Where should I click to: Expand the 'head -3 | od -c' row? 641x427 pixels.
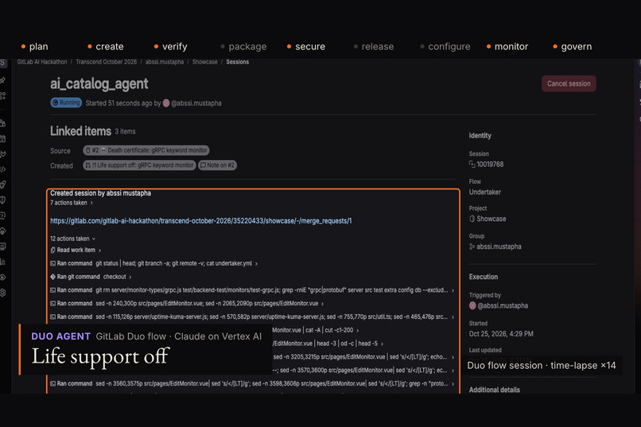click(328, 344)
